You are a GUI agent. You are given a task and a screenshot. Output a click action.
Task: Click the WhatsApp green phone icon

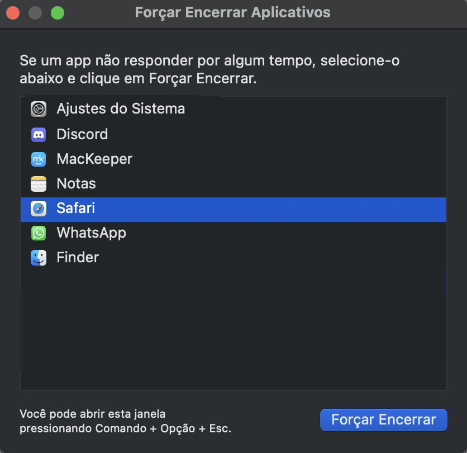[38, 233]
